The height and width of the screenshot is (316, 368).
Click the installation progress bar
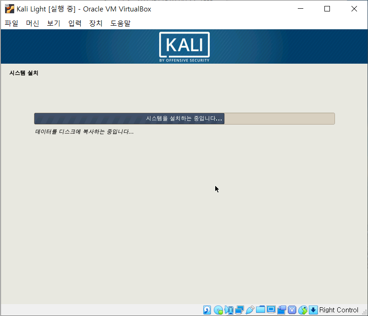pyautogui.click(x=184, y=119)
